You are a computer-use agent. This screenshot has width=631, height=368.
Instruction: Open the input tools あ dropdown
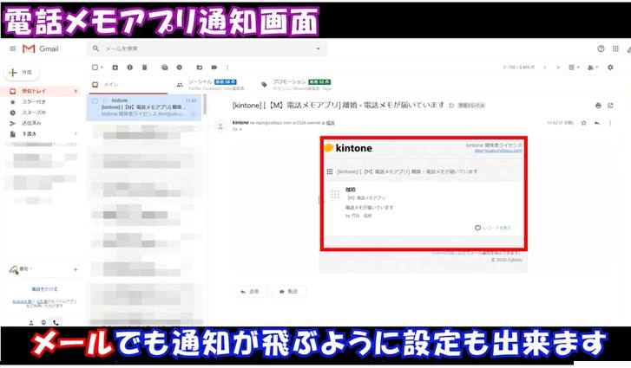pos(593,68)
